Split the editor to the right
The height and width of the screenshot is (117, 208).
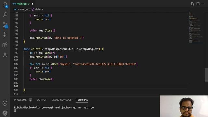click(198, 4)
